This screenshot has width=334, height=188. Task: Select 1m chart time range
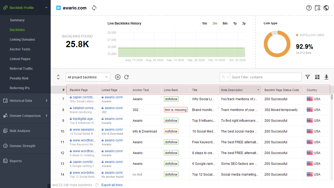[205, 23]
